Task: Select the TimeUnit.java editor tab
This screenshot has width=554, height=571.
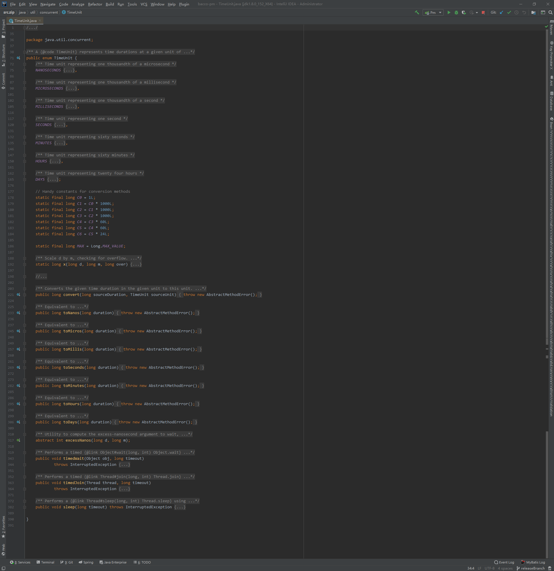Action: 25,21
